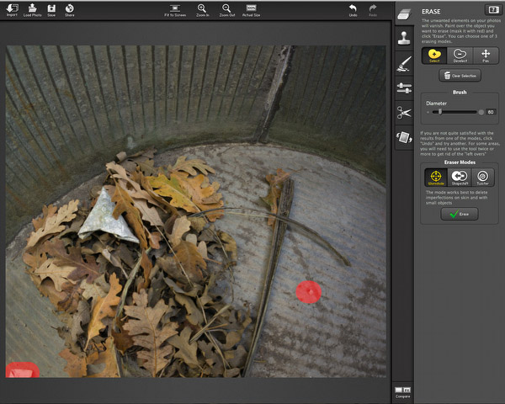Click the Diameter slider track

coord(454,112)
